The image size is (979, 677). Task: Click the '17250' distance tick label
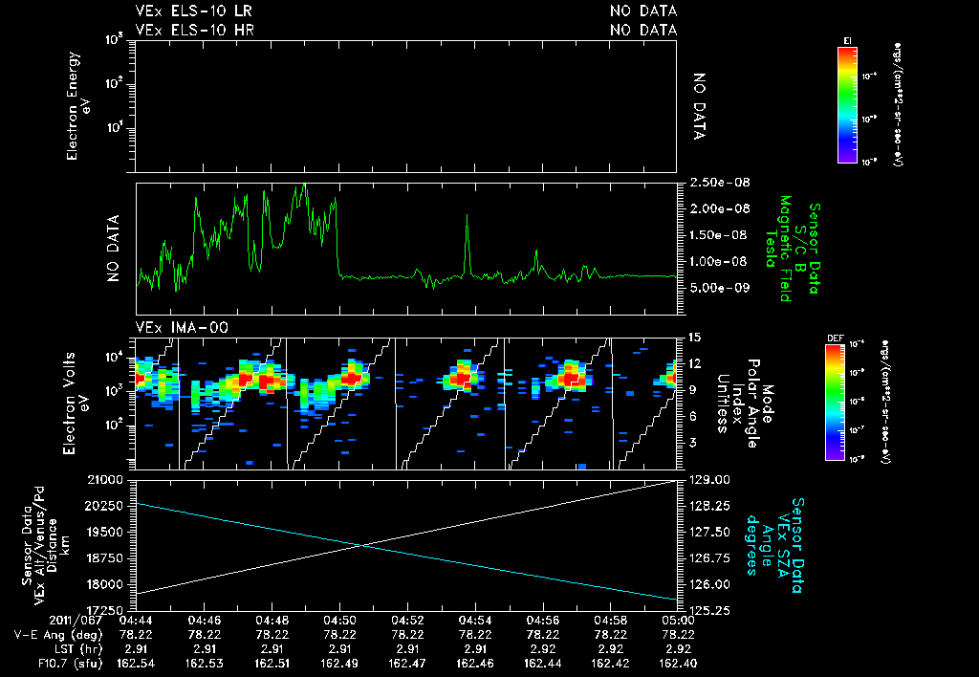click(x=103, y=610)
